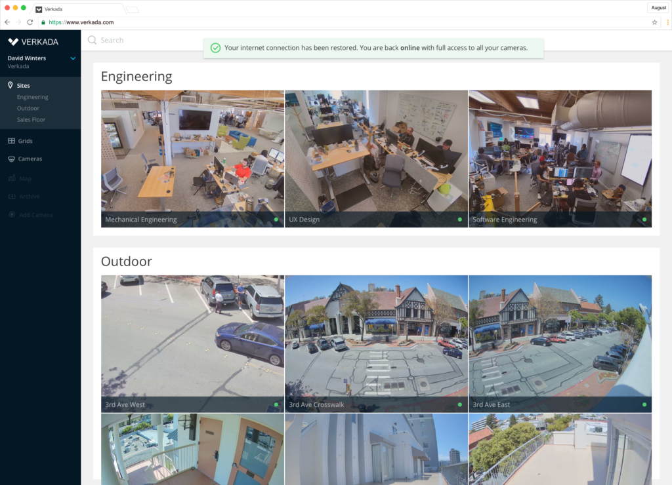Click the Mechanical Engineering camera label
Image resolution: width=672 pixels, height=485 pixels.
click(x=141, y=220)
